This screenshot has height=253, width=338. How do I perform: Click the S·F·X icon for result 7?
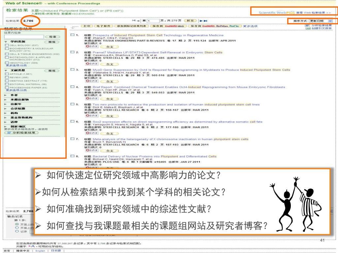91,150
